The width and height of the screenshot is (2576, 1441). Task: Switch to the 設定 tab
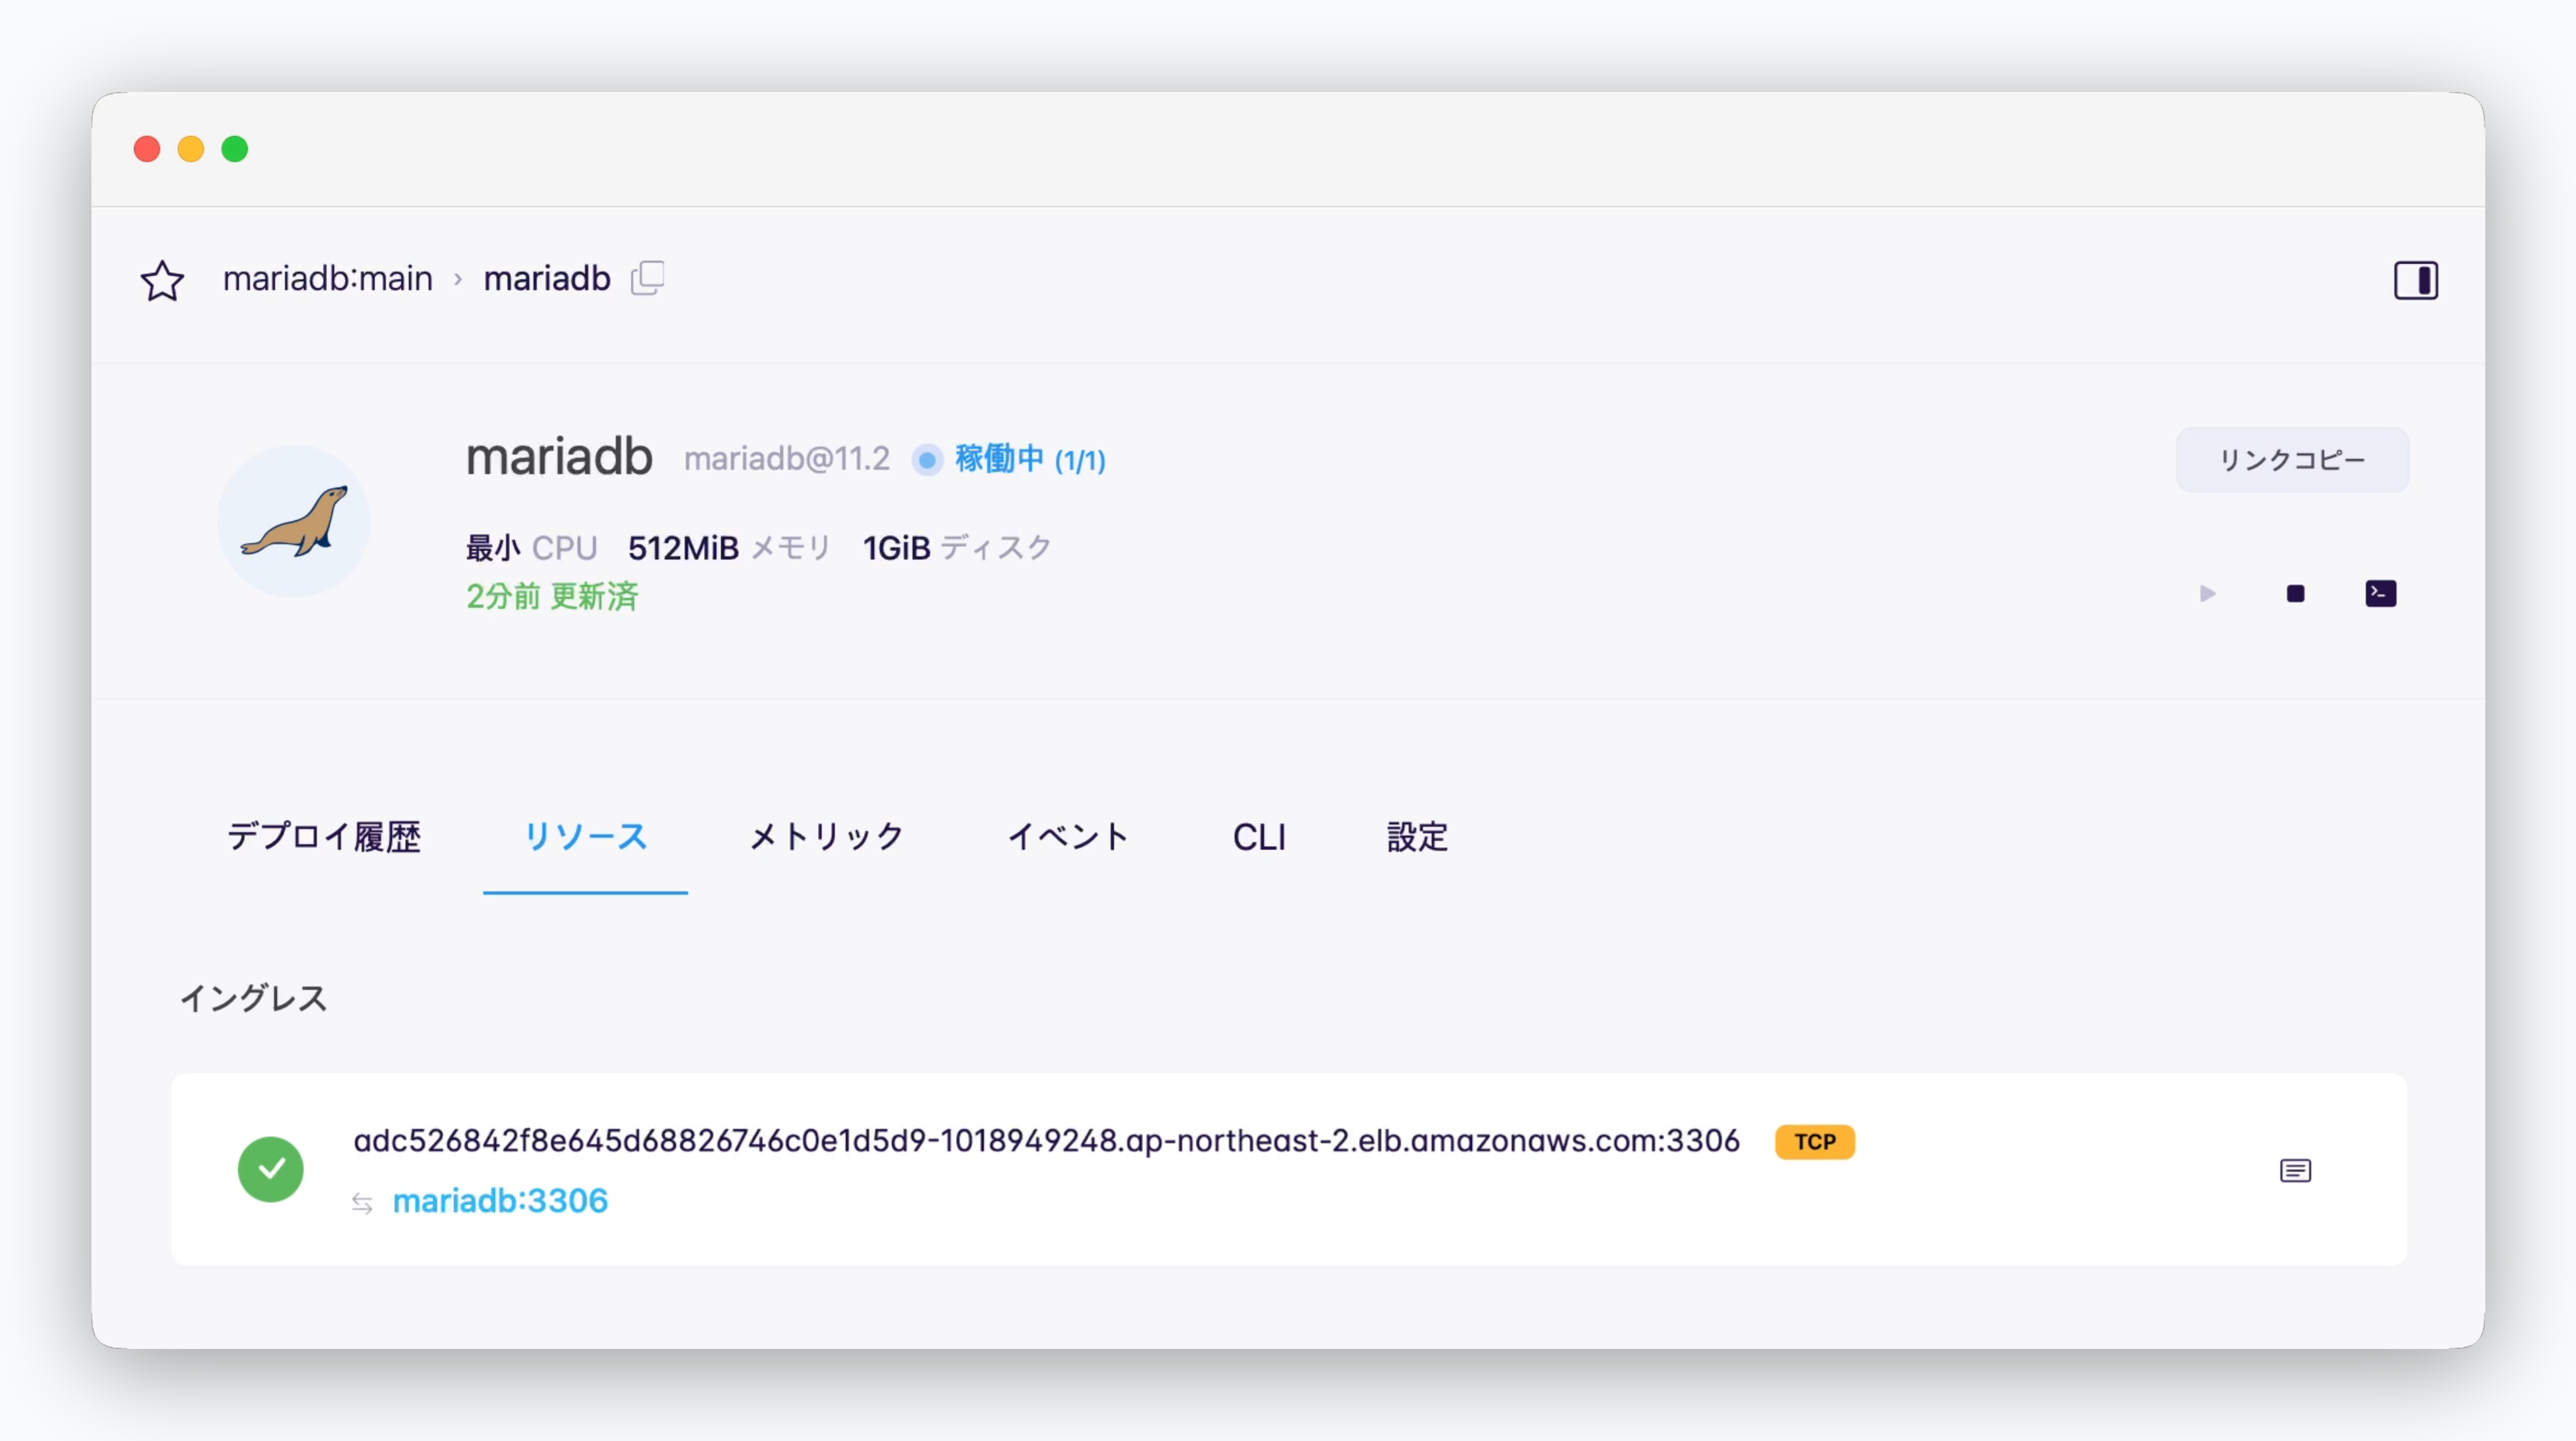1417,837
